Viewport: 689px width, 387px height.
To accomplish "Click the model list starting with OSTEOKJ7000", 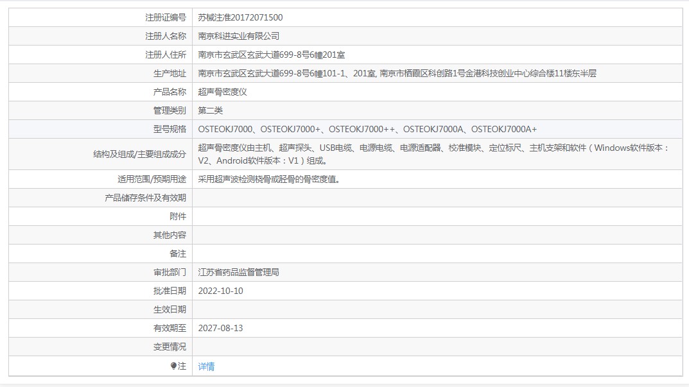I will [367, 129].
